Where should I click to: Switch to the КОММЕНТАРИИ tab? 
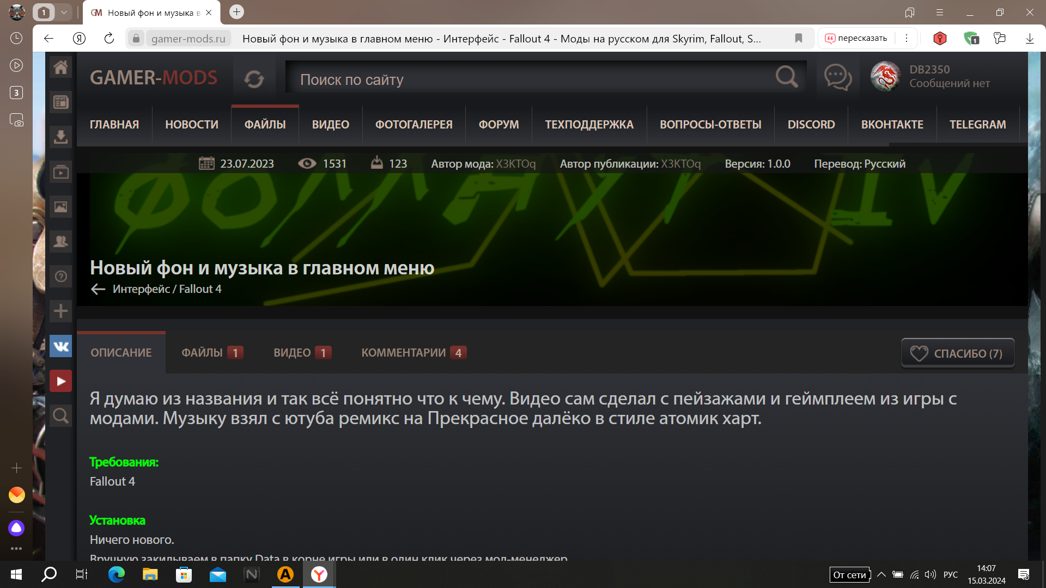[x=413, y=353]
